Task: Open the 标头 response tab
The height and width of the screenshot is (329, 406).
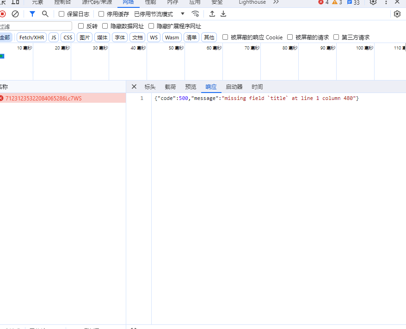Action: pos(150,87)
